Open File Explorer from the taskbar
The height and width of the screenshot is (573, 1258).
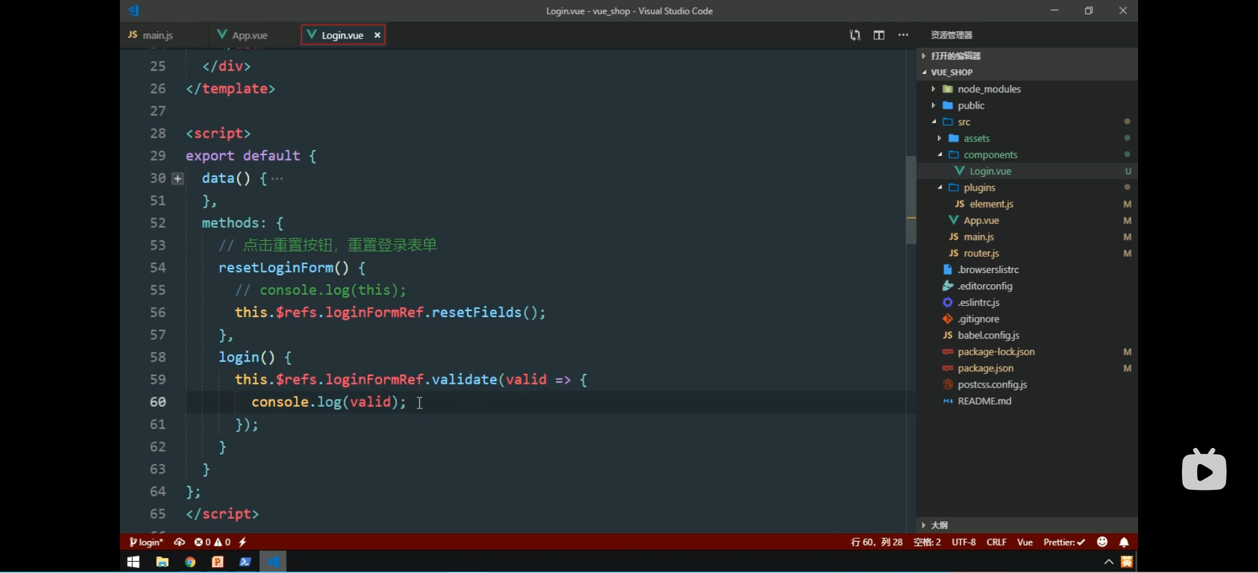click(162, 562)
